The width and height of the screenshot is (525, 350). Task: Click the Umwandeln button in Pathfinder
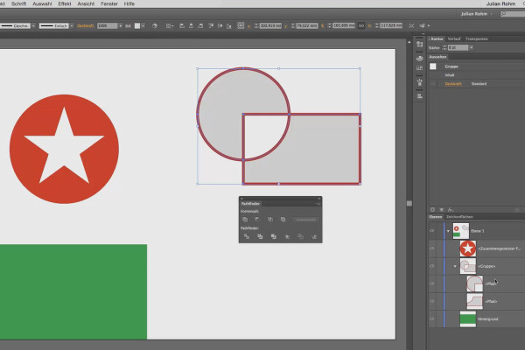tap(305, 220)
